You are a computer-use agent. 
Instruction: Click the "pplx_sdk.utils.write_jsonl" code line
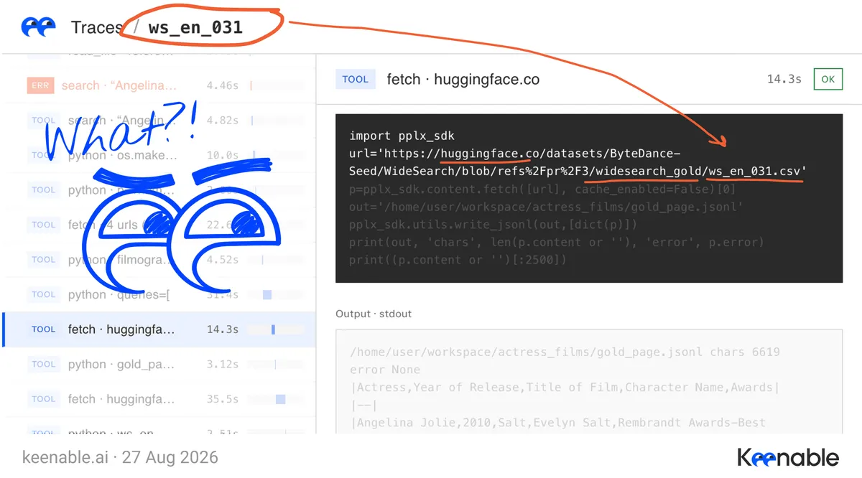(493, 224)
